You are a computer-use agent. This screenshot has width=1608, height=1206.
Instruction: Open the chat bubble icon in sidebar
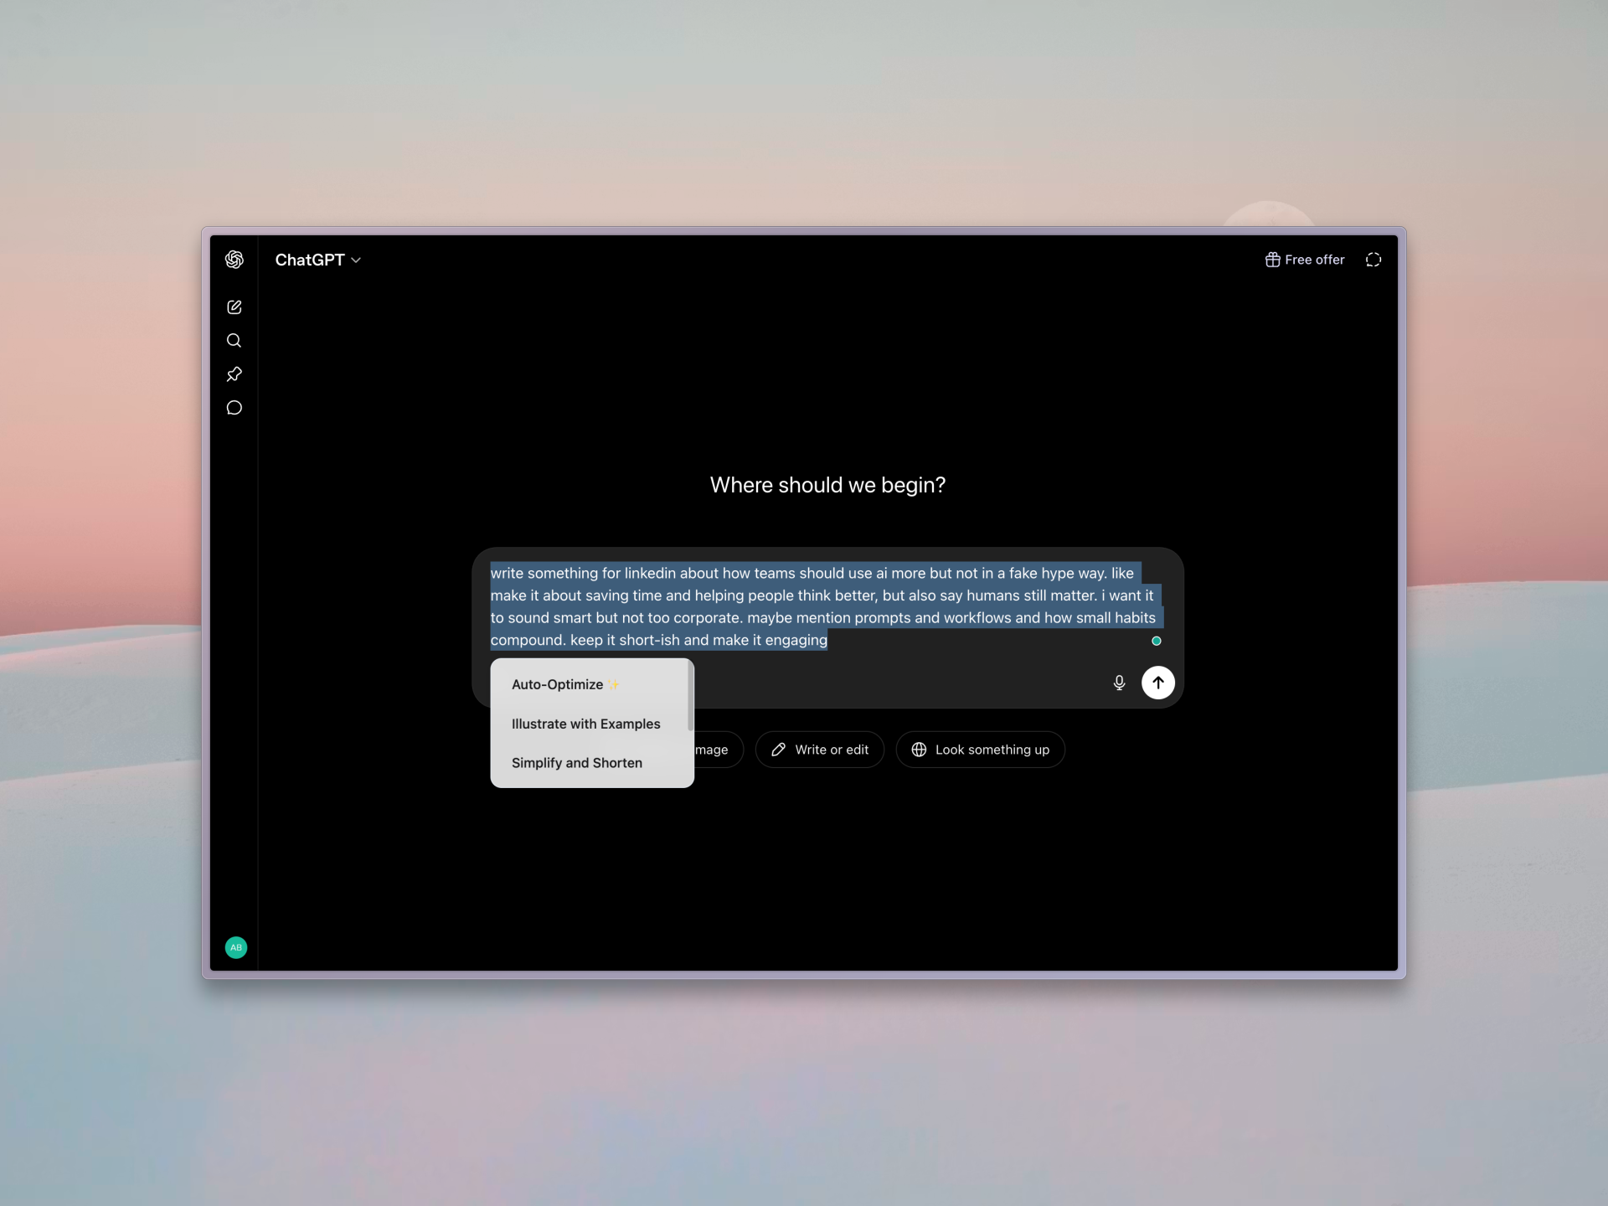tap(234, 408)
